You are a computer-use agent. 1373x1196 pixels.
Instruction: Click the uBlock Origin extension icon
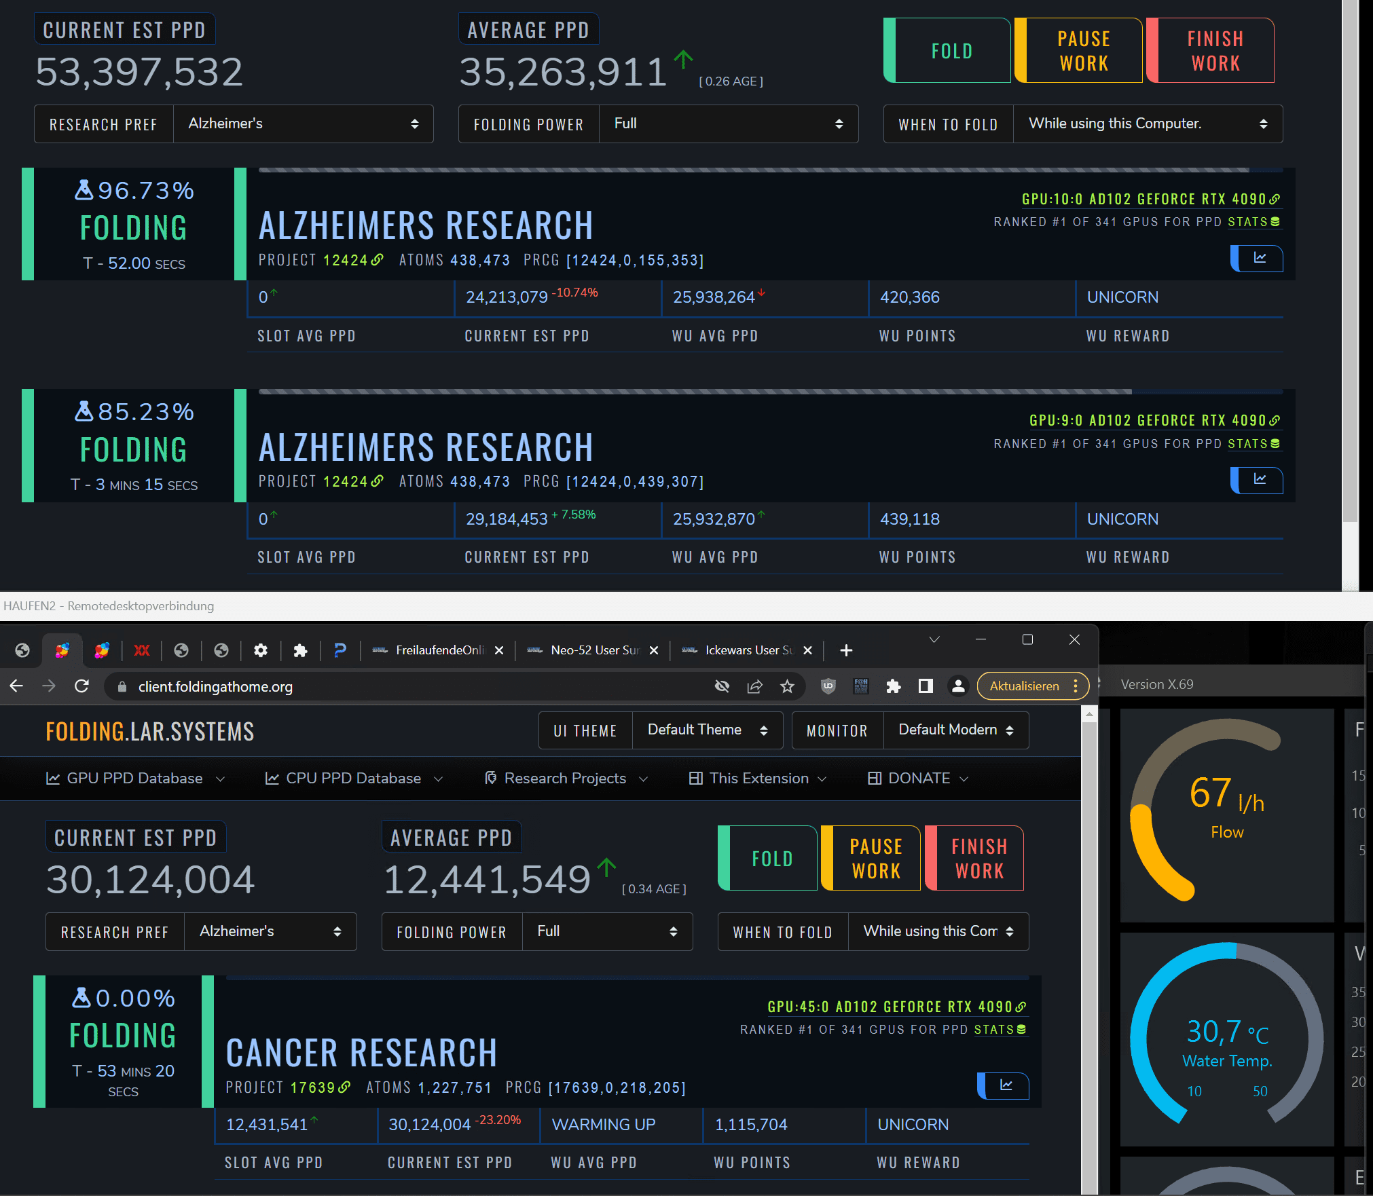828,686
